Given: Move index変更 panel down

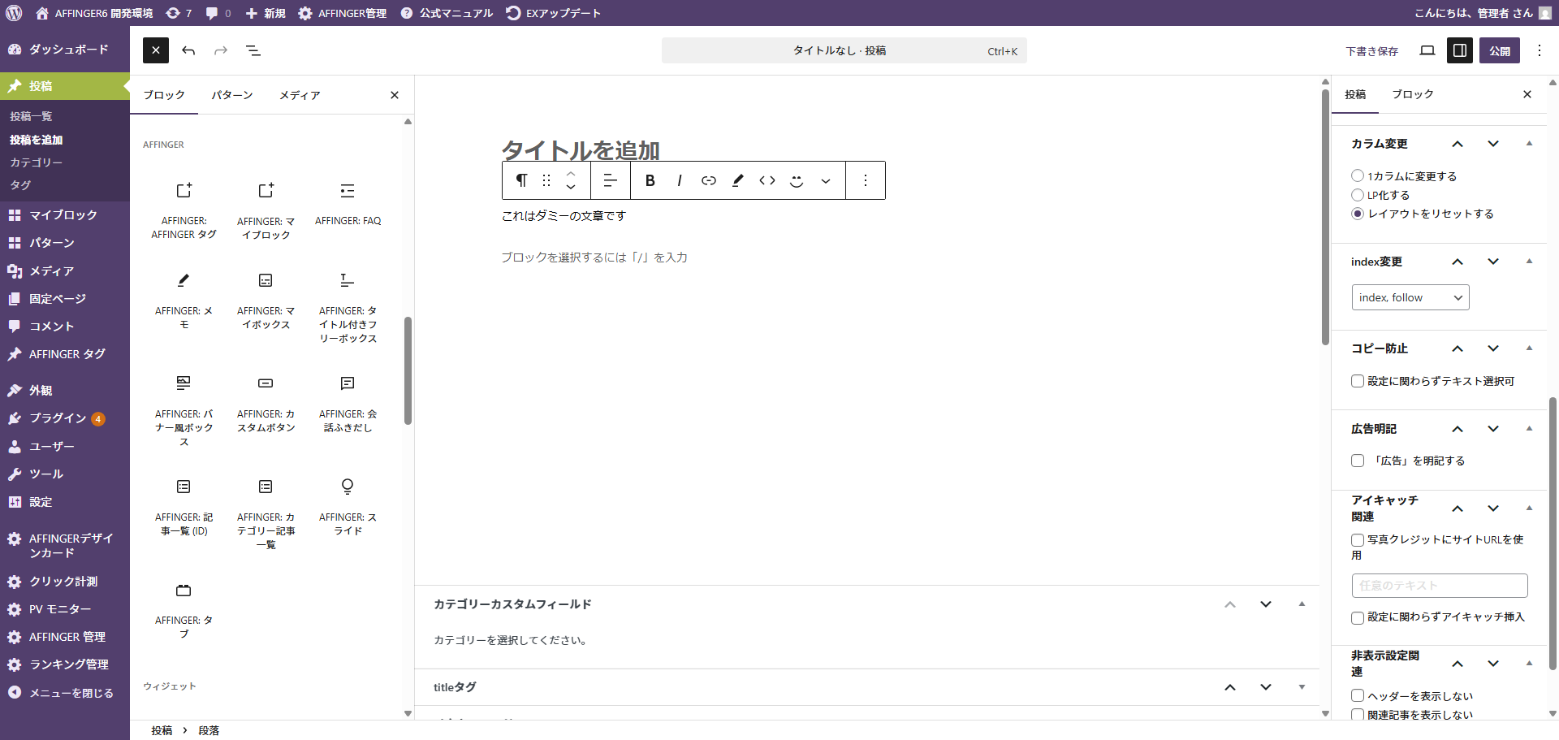Looking at the screenshot, I should coord(1493,262).
